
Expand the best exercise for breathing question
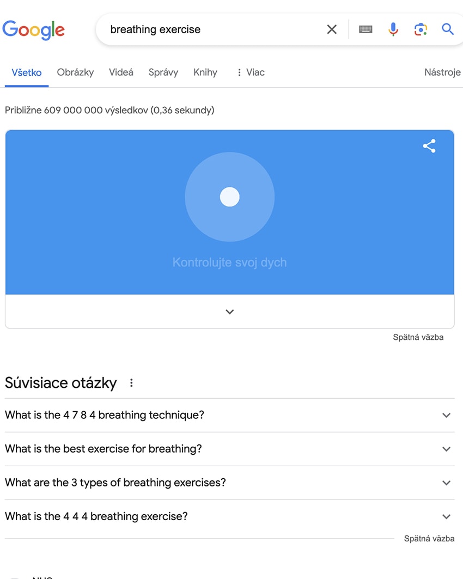click(x=230, y=449)
